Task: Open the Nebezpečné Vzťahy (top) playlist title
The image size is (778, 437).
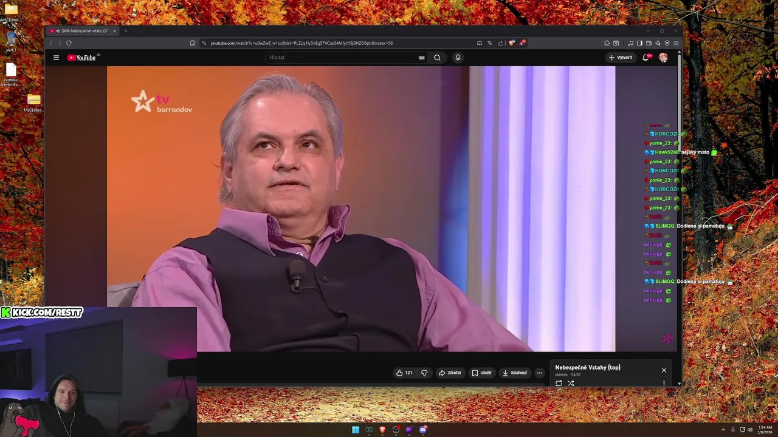Action: click(588, 367)
